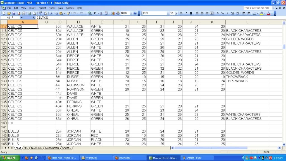Screen dimensions: 286x161
Task: Open Print Preview magnifier icon
Action: click(34, 13)
